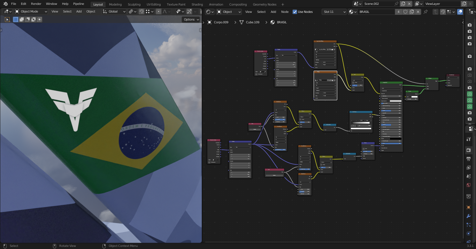Image resolution: width=476 pixels, height=249 pixels.
Task: Open the transform pivot point dropdown
Action: (132, 11)
